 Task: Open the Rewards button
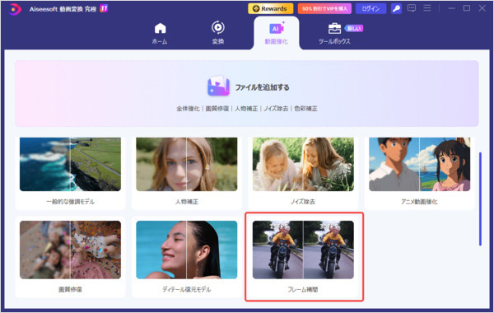(271, 9)
